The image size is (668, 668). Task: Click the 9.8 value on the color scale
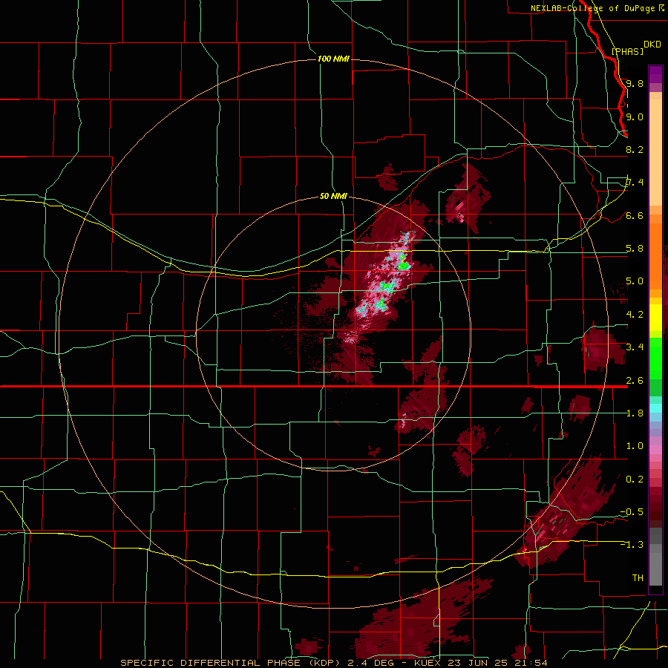point(635,83)
